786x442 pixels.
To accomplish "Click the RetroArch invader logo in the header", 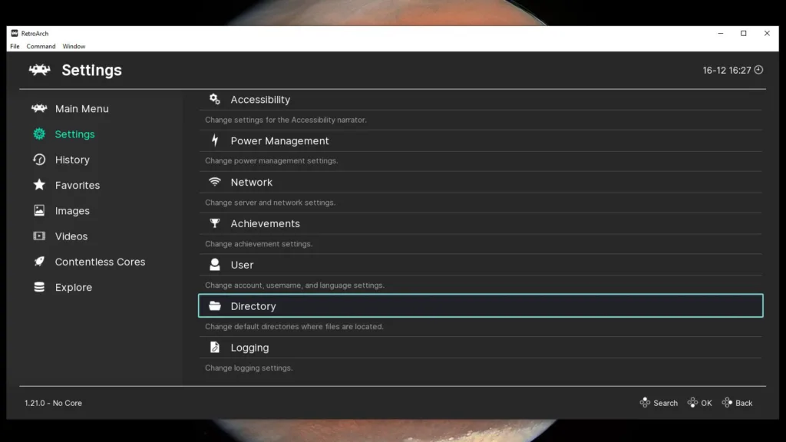I will pyautogui.click(x=39, y=70).
